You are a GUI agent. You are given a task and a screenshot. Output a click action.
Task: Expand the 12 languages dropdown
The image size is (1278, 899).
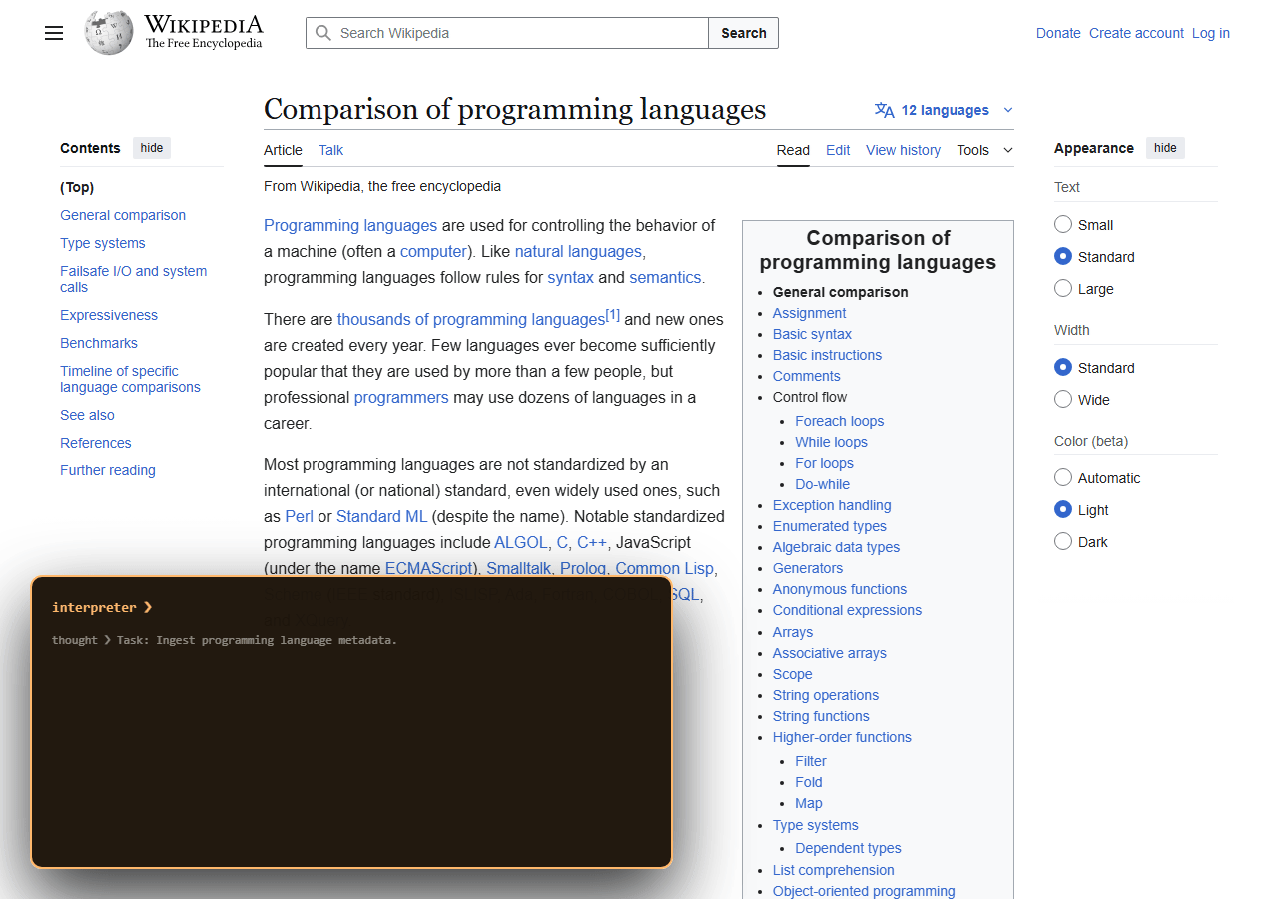point(945,110)
